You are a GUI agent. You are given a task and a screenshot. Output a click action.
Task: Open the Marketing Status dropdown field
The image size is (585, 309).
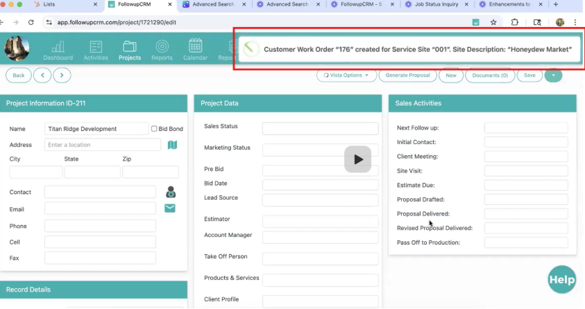(x=320, y=150)
